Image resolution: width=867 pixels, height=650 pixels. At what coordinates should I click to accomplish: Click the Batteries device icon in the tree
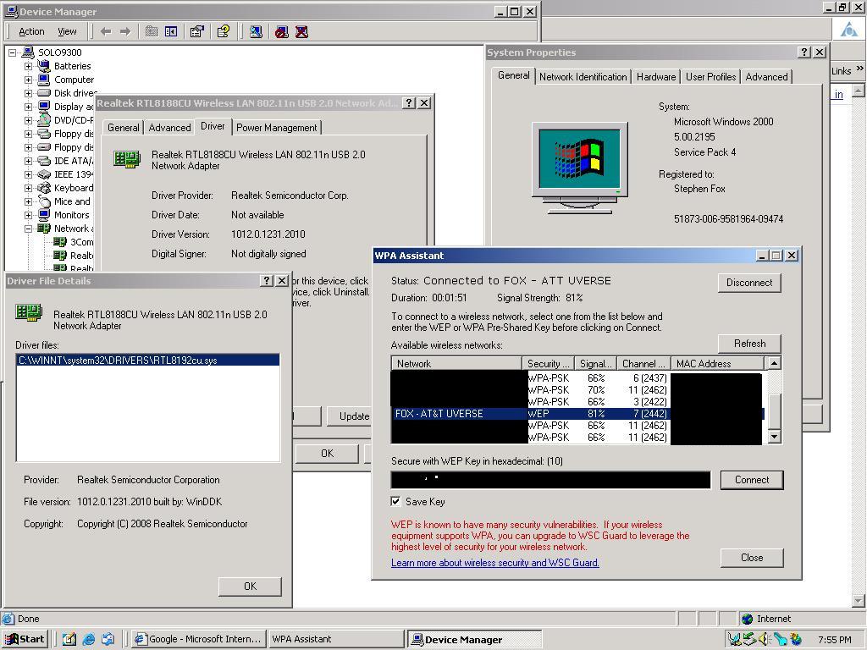[44, 66]
